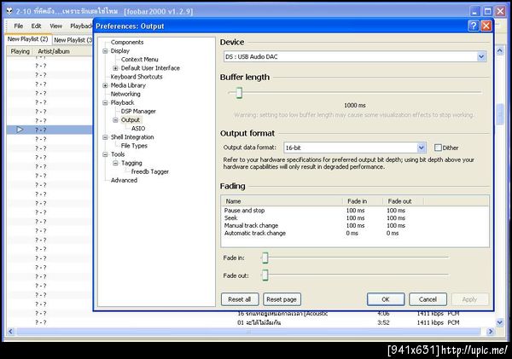Select Manual track change row
This screenshot has height=359, width=512.
pos(355,225)
